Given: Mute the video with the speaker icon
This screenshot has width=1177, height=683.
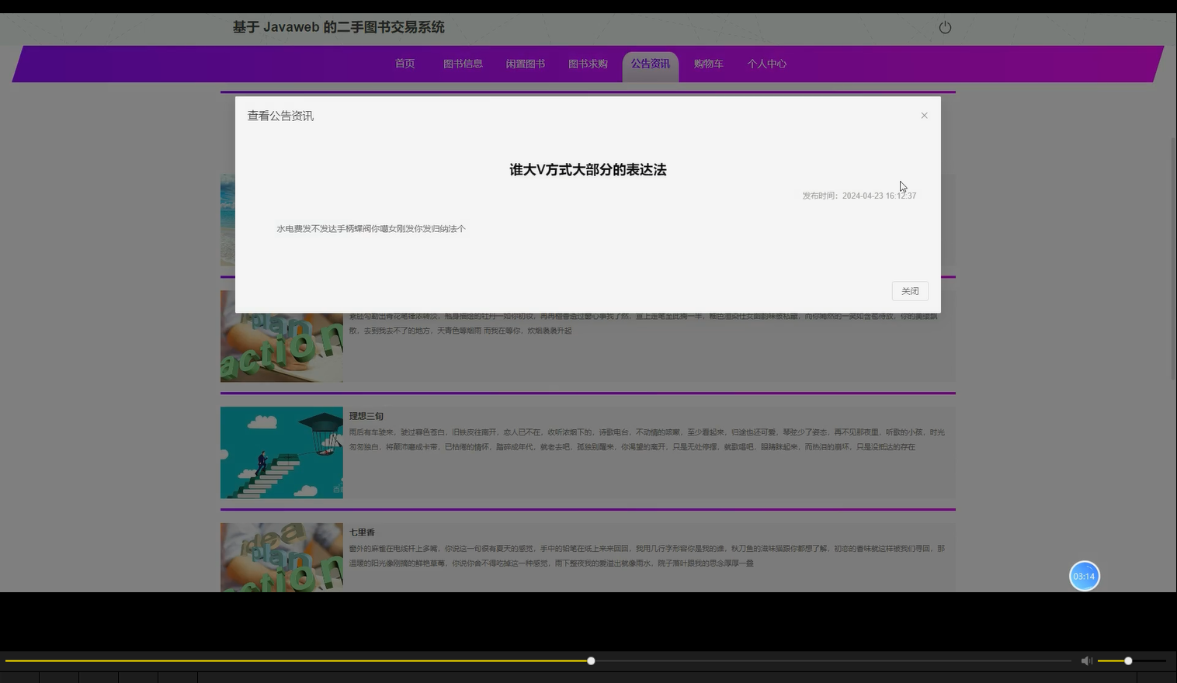Looking at the screenshot, I should 1086,660.
